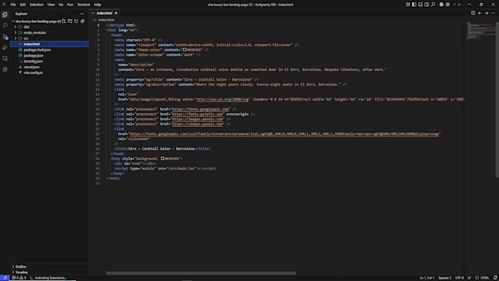This screenshot has width=499, height=281.
Task: Click the errors and warnings counter
Action: pos(19,278)
